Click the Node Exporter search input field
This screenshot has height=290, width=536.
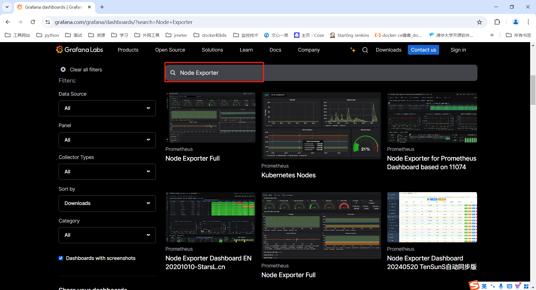point(321,73)
